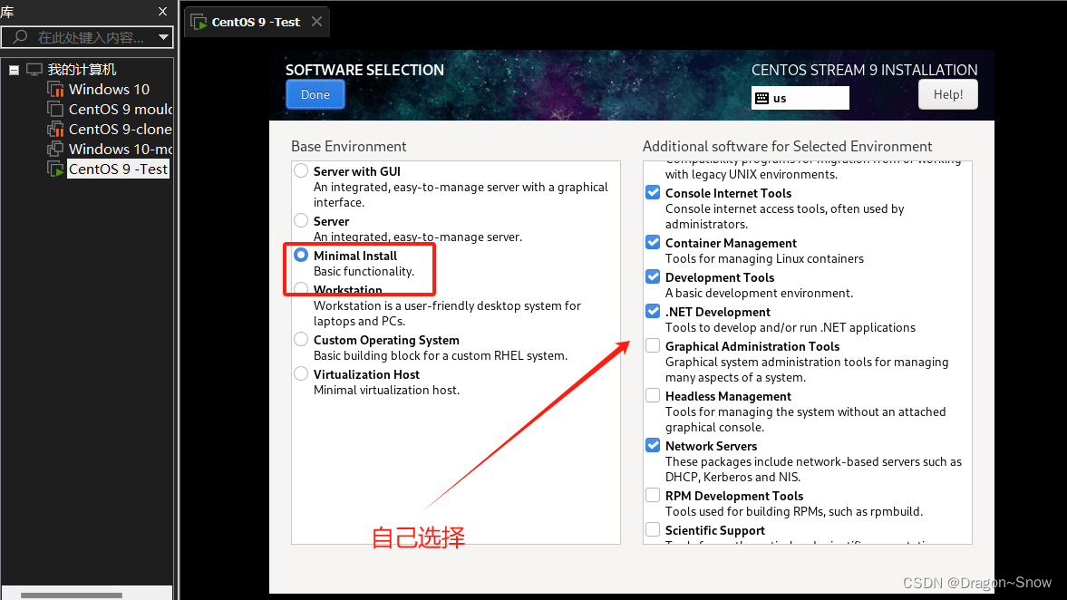This screenshot has width=1067, height=600.
Task: Select the Custom Operating System option
Action: coord(301,339)
